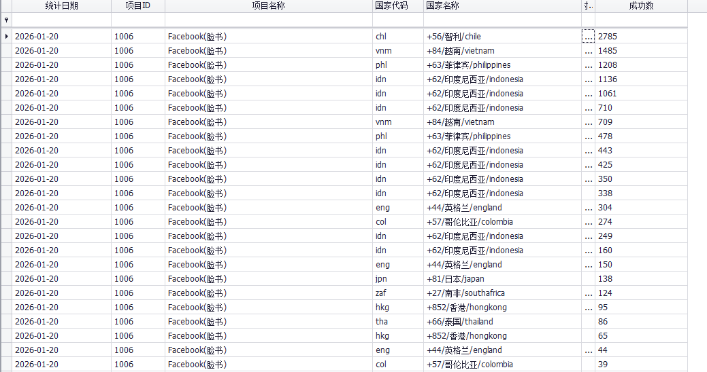Sort by the 统计日期 column header
This screenshot has width=707, height=372.
(61, 6)
